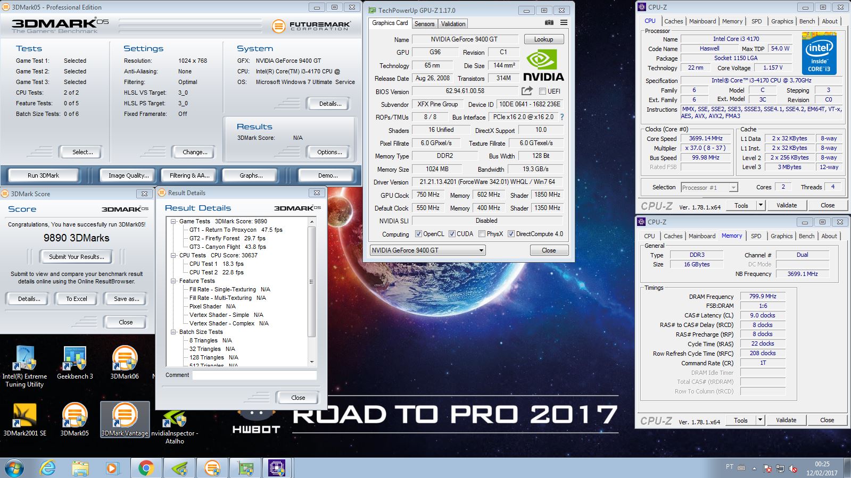This screenshot has width=851, height=478.
Task: Open the Geekbench 3 desktop shortcut
Action: 75,363
